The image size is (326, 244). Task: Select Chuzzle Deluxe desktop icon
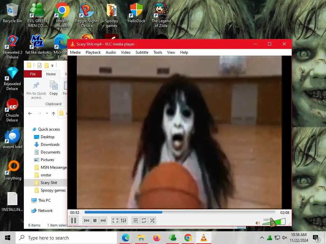(x=12, y=110)
